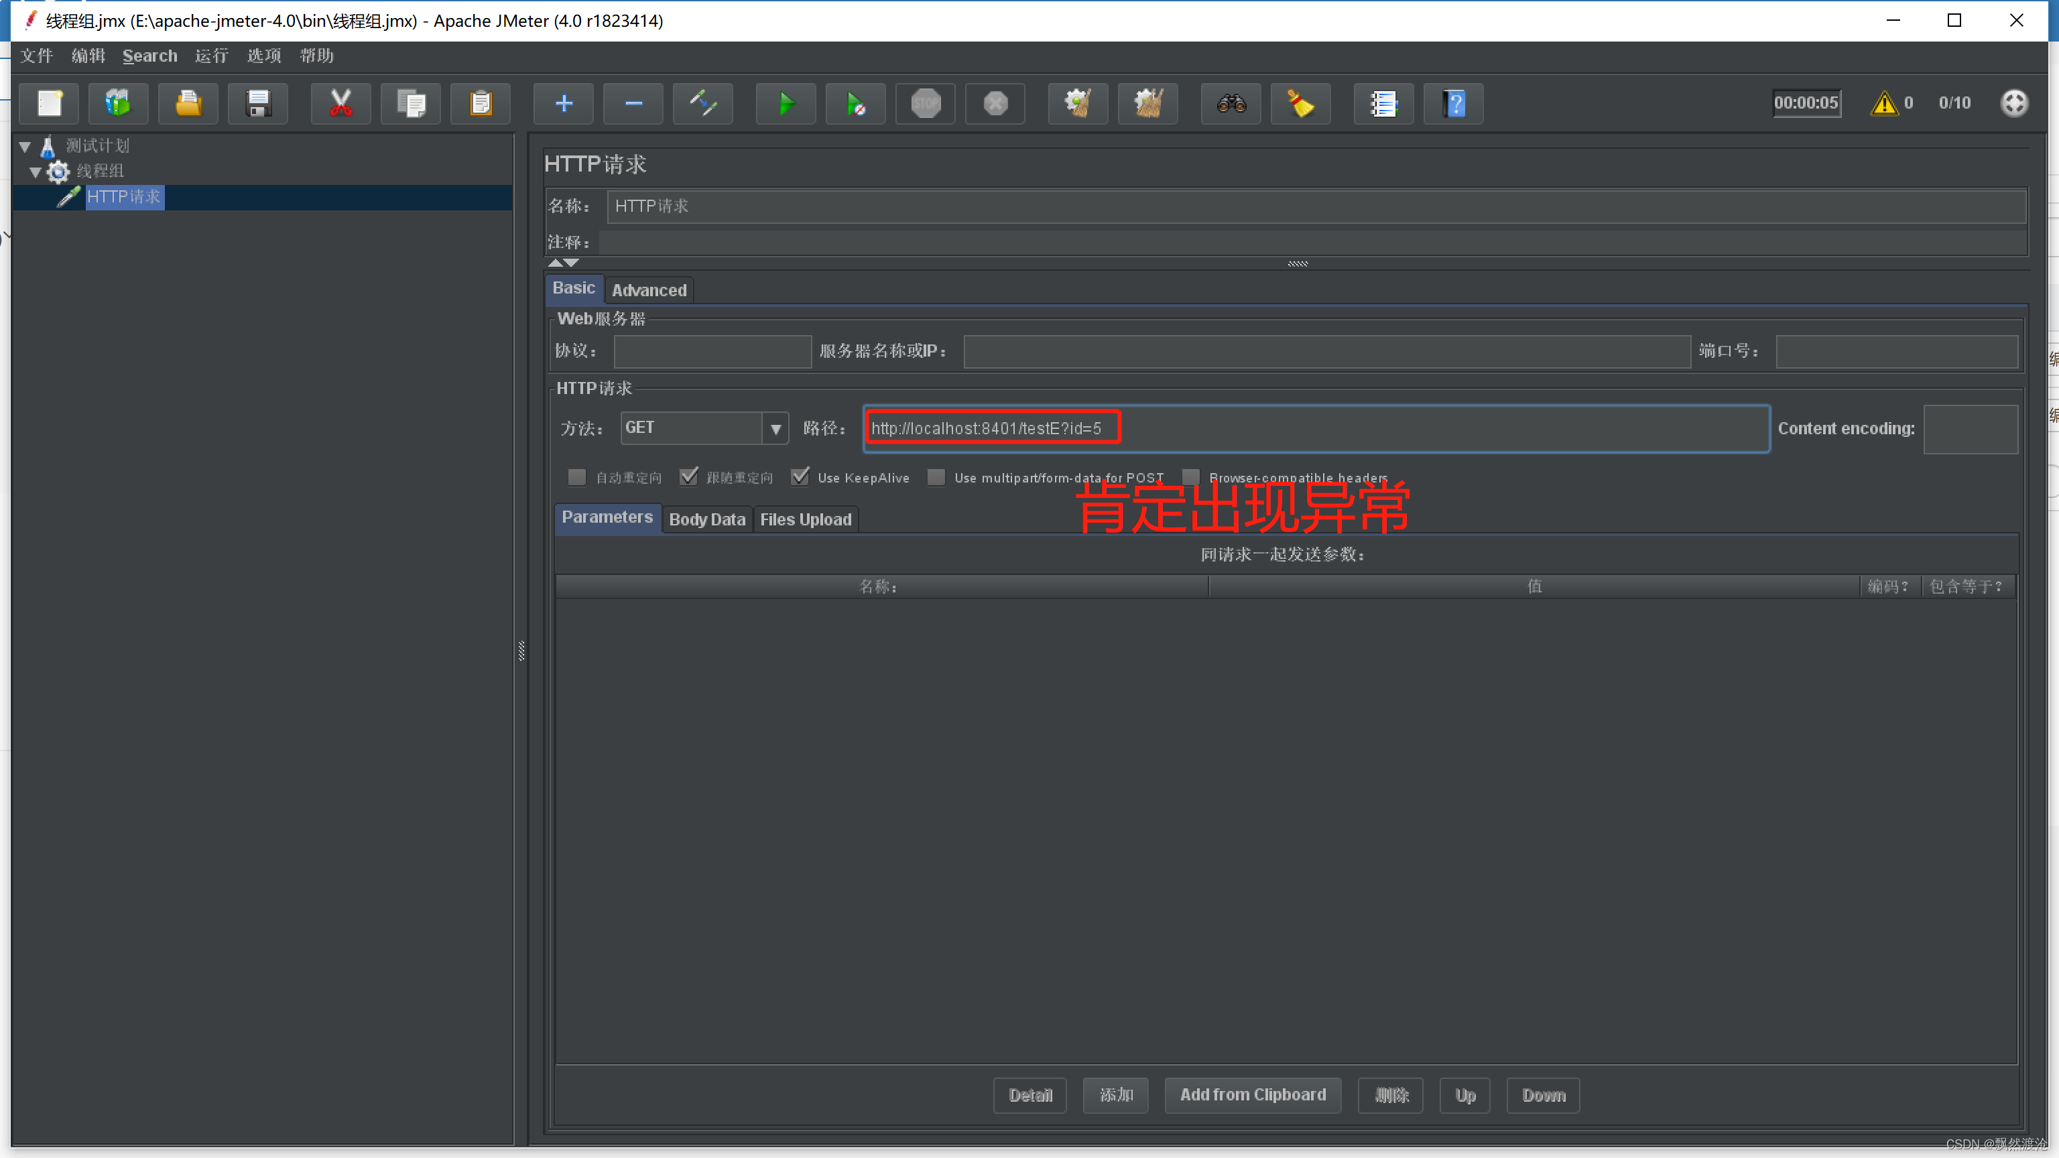Click the Start test run icon
Screen dimensions: 2059x1158
tap(786, 103)
